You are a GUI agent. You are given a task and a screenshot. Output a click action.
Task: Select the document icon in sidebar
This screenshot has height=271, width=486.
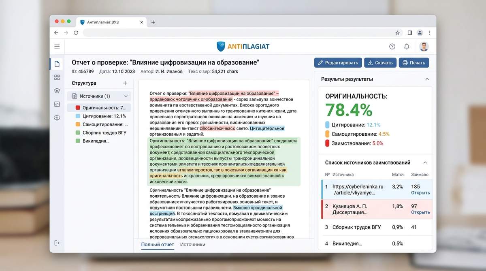[57, 64]
